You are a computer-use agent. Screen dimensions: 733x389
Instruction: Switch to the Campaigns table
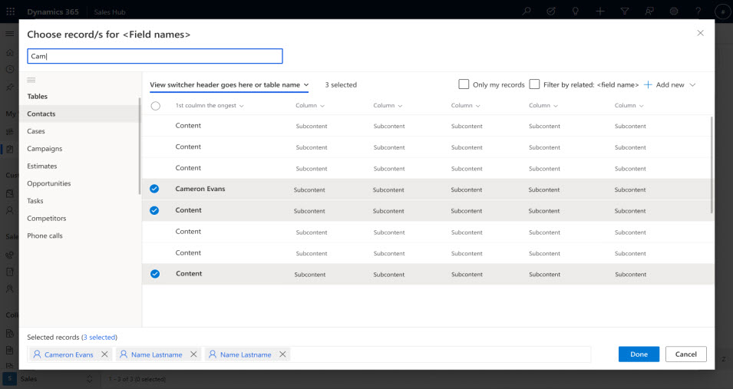click(45, 149)
